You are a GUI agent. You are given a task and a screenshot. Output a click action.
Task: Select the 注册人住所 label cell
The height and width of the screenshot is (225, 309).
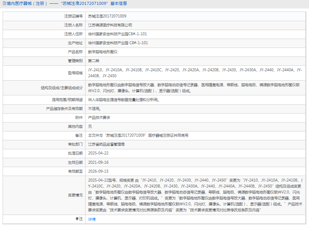tap(44, 34)
